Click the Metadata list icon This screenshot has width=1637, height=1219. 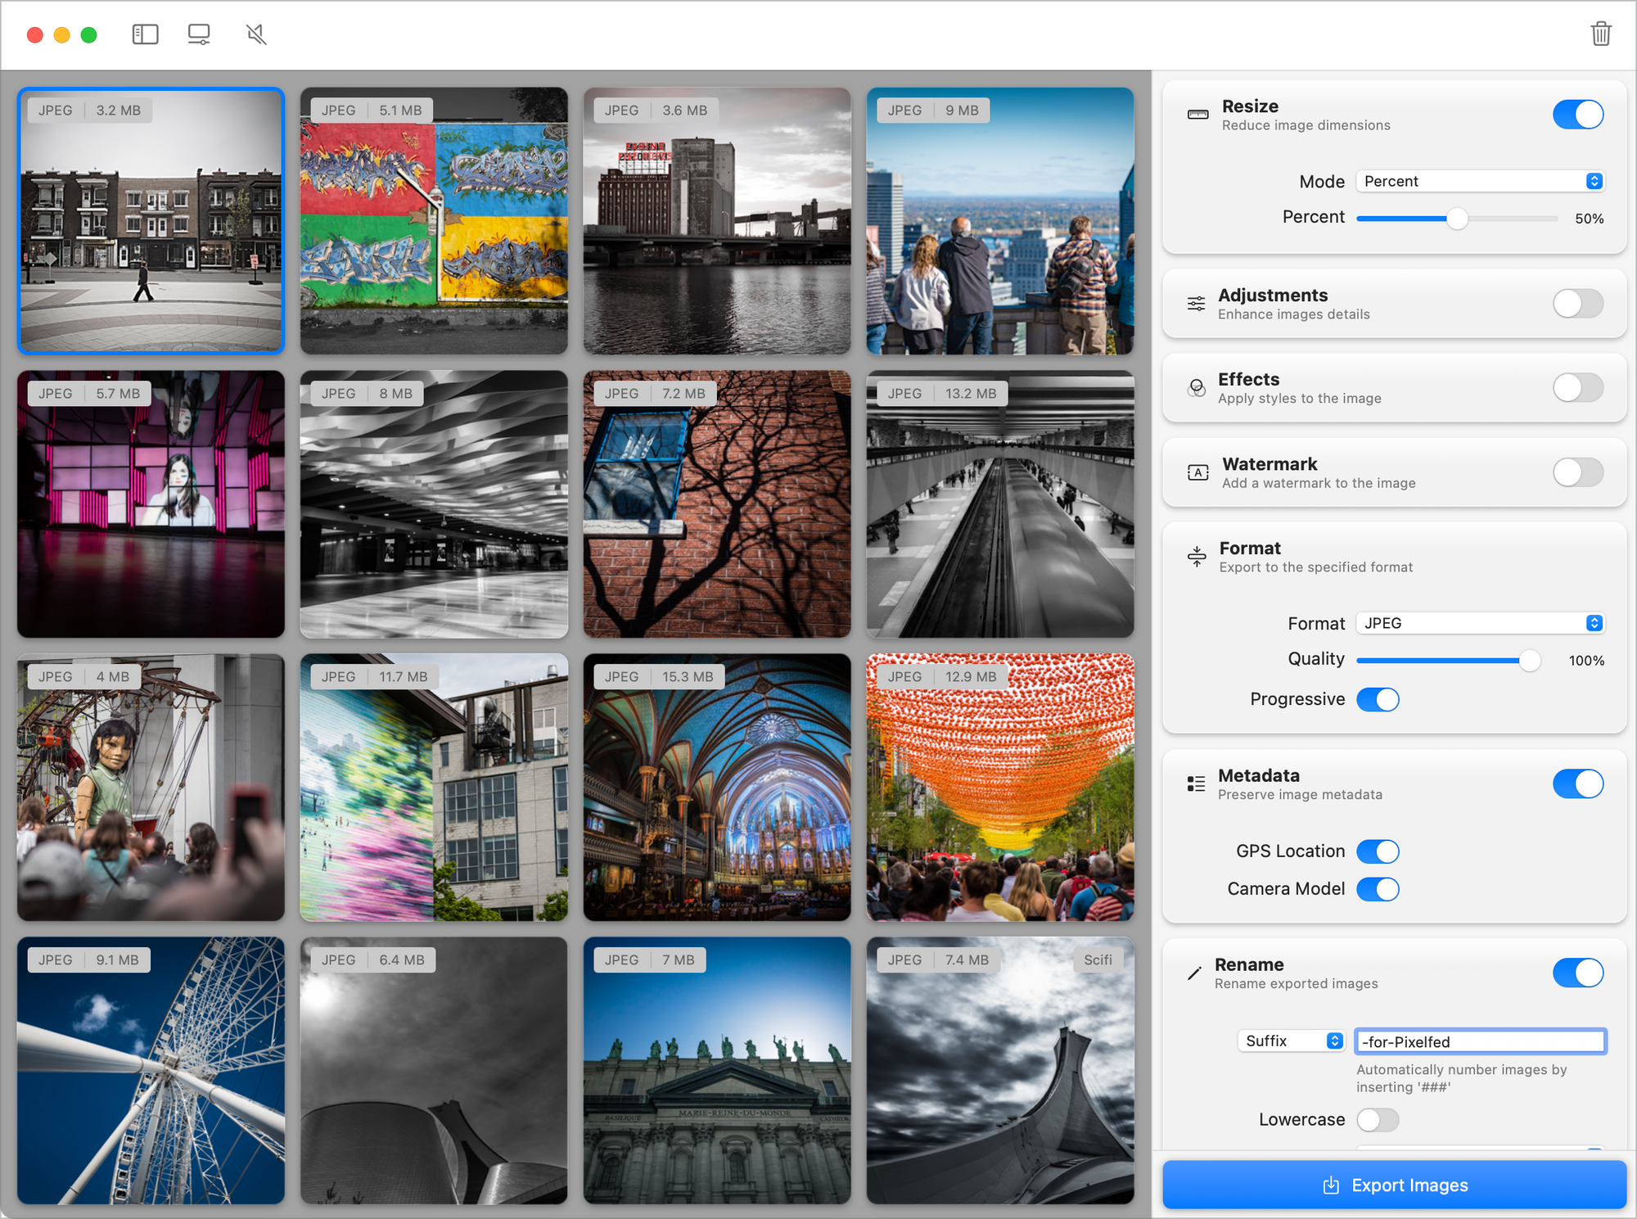[1196, 783]
